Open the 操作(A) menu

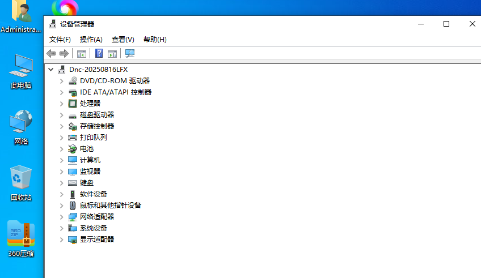click(x=91, y=40)
